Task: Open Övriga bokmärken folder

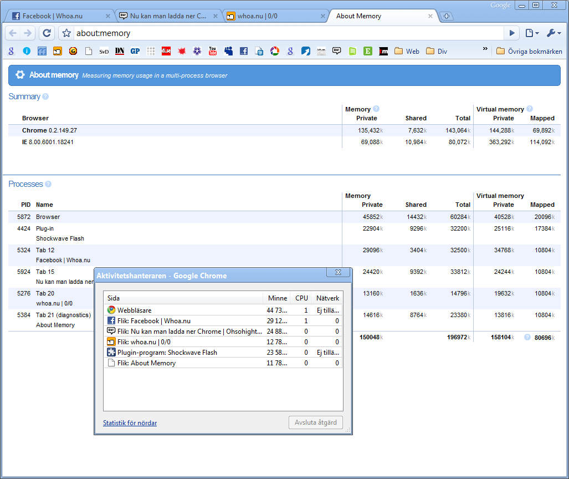Action: [529, 51]
